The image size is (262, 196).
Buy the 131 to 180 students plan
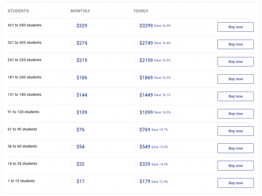235,96
